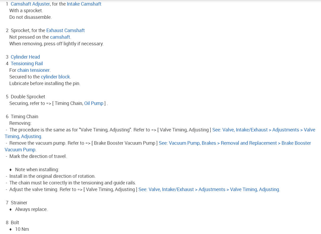321x234 pixels.
Task: Click the Double Sprocket item heading
Action: (28, 97)
